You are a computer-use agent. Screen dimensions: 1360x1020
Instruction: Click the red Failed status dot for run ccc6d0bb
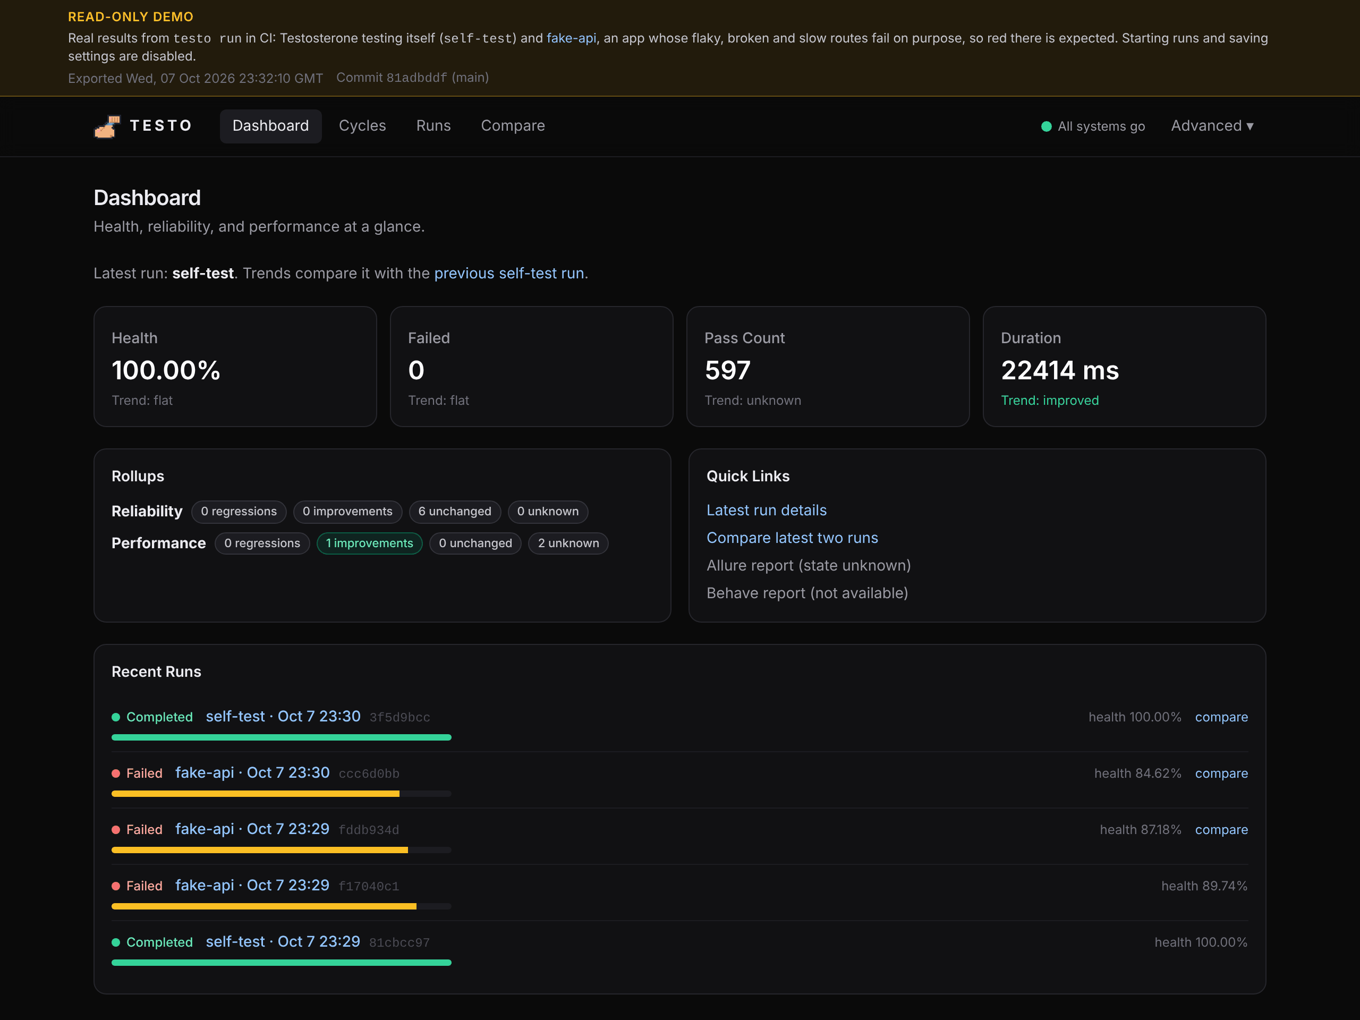116,773
